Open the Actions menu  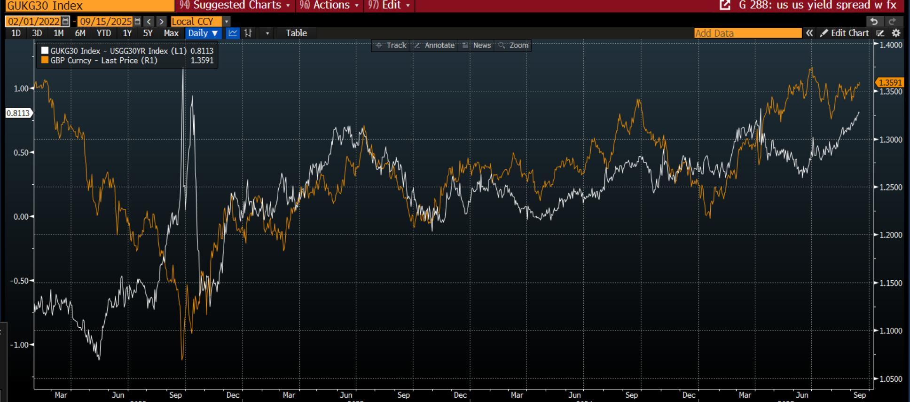click(329, 5)
